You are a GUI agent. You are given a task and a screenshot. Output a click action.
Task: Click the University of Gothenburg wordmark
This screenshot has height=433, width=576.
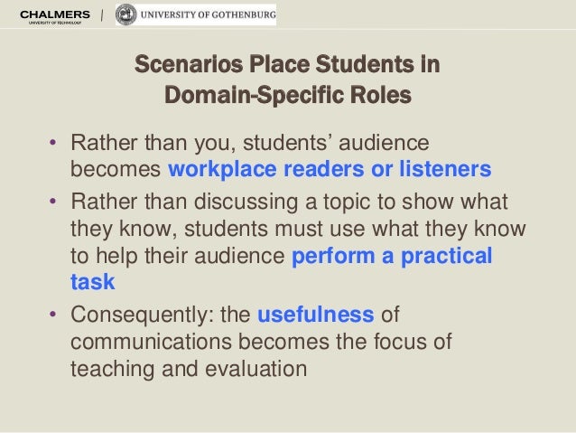[209, 14]
